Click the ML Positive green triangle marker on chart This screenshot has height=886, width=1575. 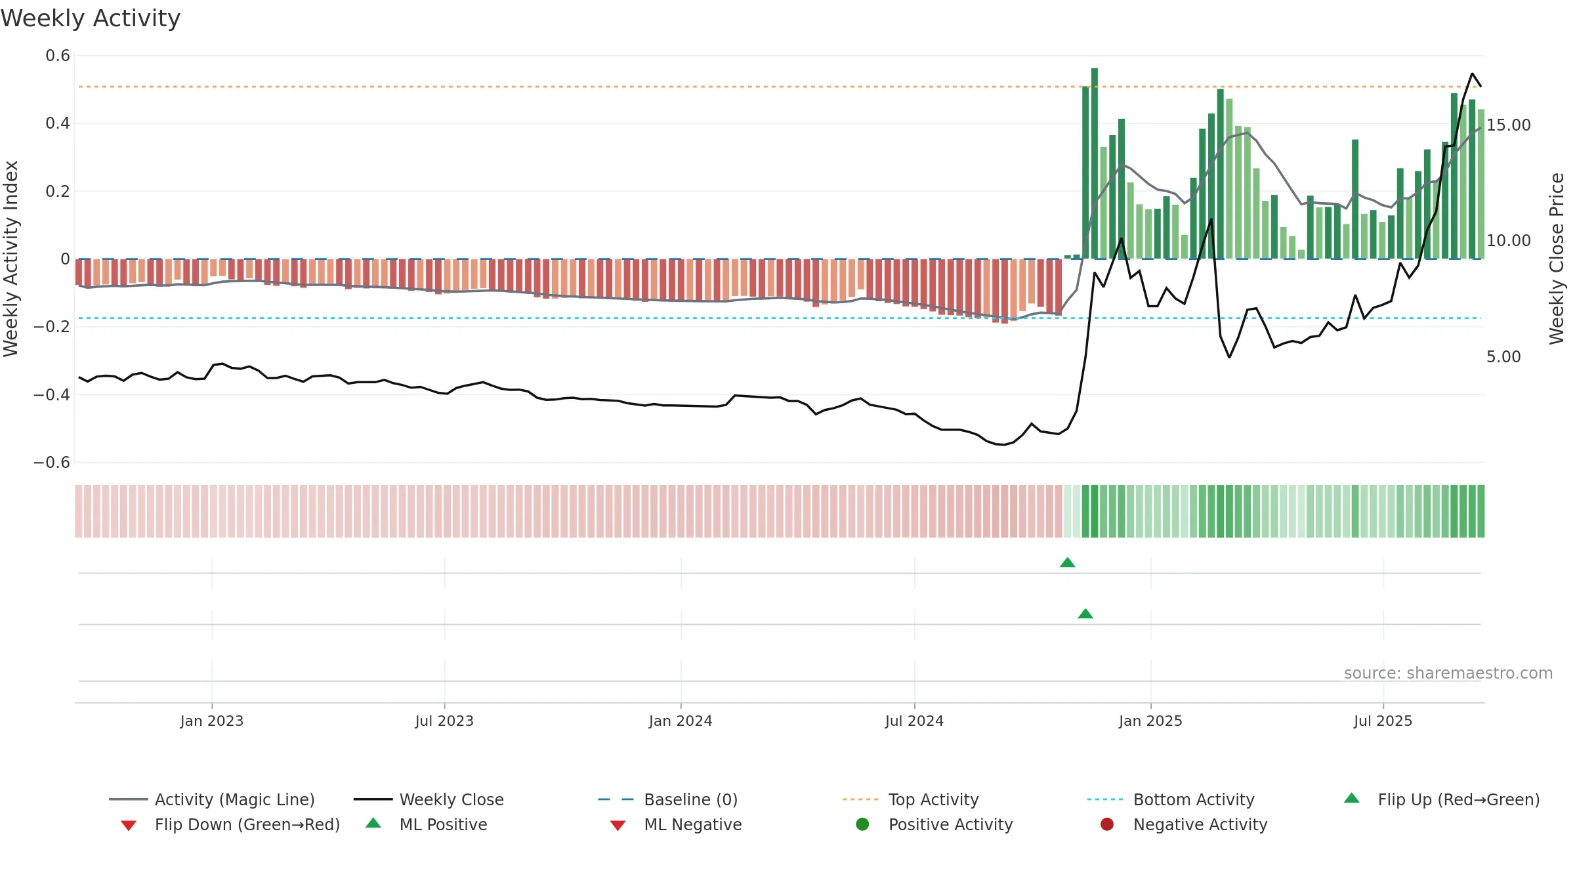(1085, 614)
